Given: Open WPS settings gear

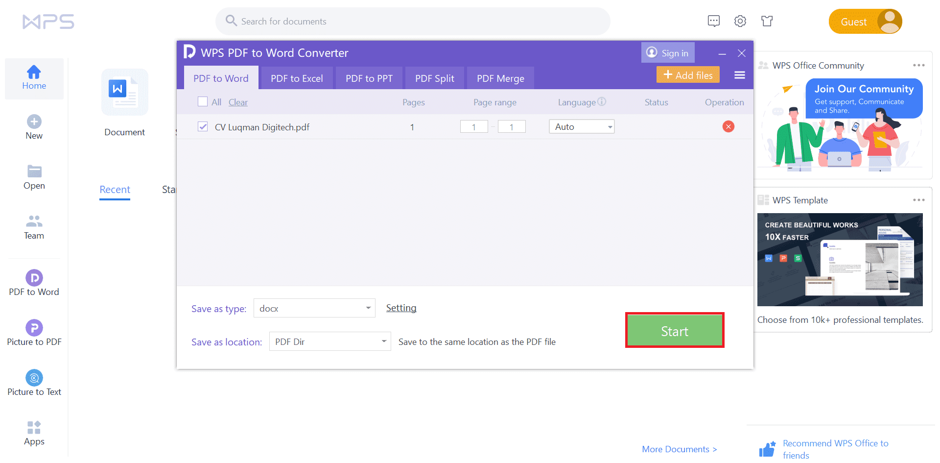Looking at the screenshot, I should coord(740,21).
